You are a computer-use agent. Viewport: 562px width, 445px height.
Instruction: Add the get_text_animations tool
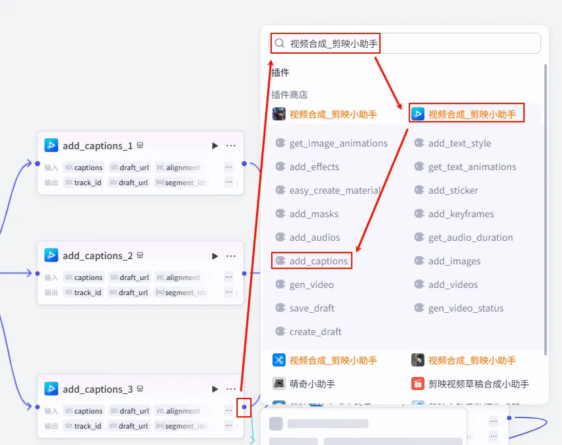(465, 167)
